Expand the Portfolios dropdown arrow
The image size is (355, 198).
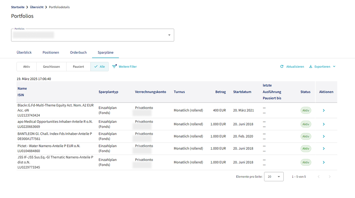tap(169, 35)
